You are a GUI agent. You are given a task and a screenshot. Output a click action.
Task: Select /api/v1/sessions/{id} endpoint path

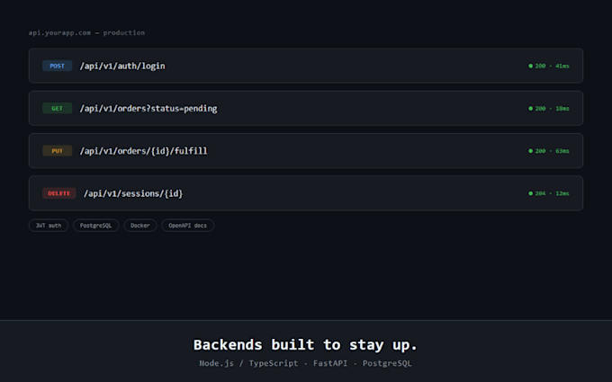(133, 194)
